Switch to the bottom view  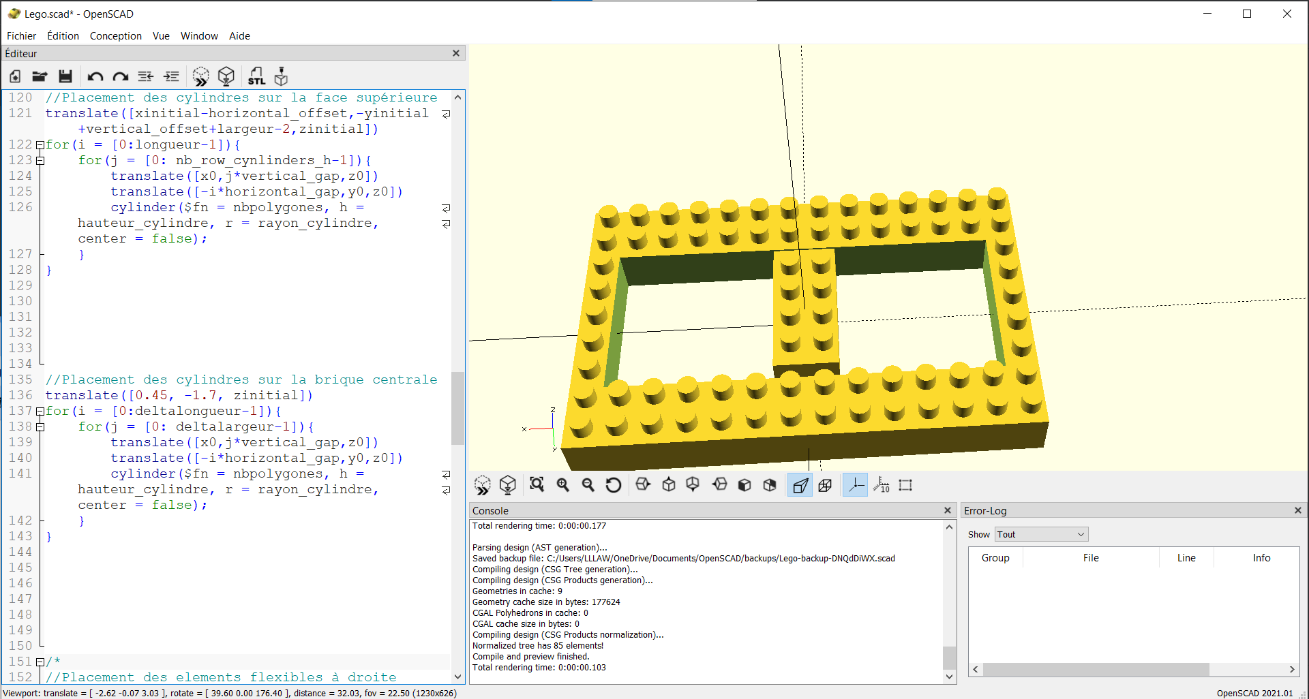[x=693, y=485]
